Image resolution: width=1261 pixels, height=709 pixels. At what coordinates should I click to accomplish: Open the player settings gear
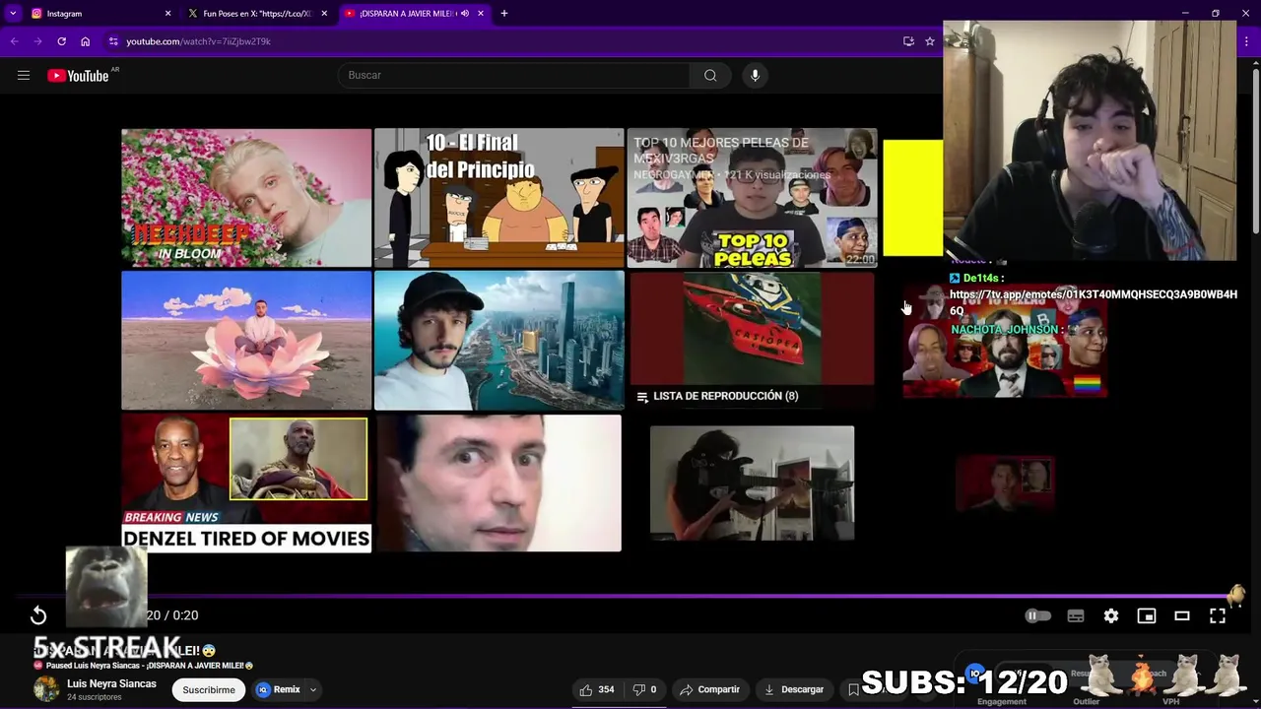click(1111, 615)
